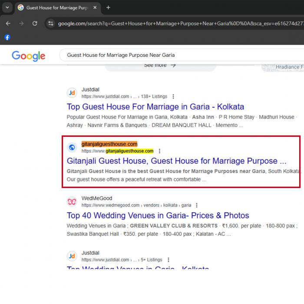Open Top Wedding Venues in Garia - Kolkata link
304x304 pixels.
pyautogui.click(x=138, y=268)
